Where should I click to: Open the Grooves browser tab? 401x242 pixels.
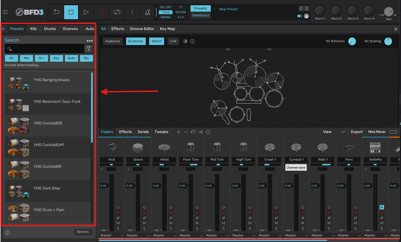coord(70,29)
